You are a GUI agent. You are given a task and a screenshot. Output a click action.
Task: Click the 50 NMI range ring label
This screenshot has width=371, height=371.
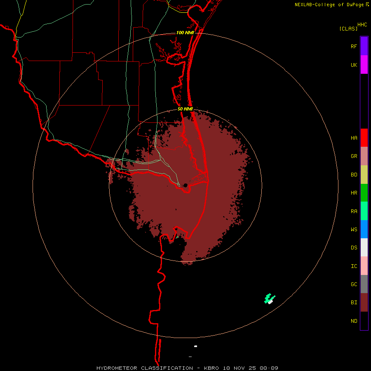pos(185,109)
